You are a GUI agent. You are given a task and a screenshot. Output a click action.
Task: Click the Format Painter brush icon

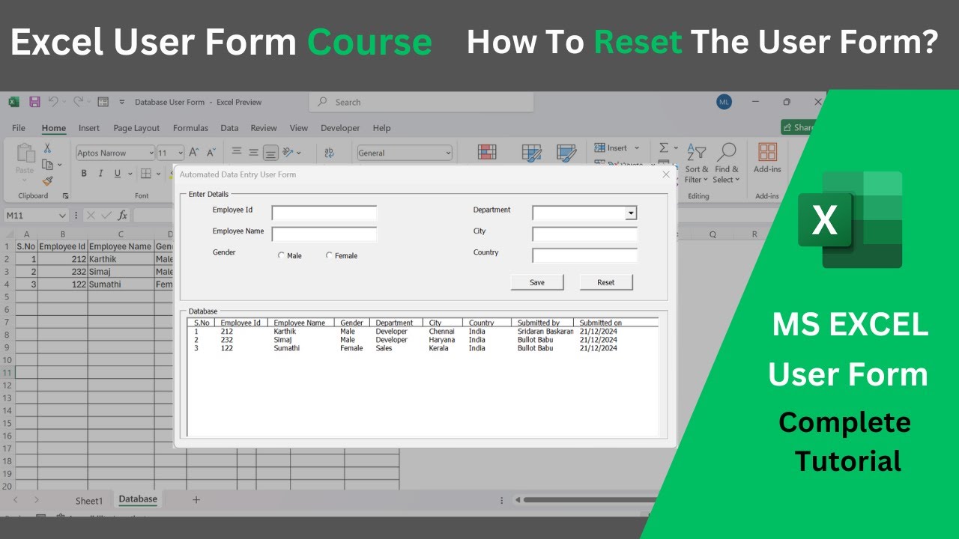(47, 180)
